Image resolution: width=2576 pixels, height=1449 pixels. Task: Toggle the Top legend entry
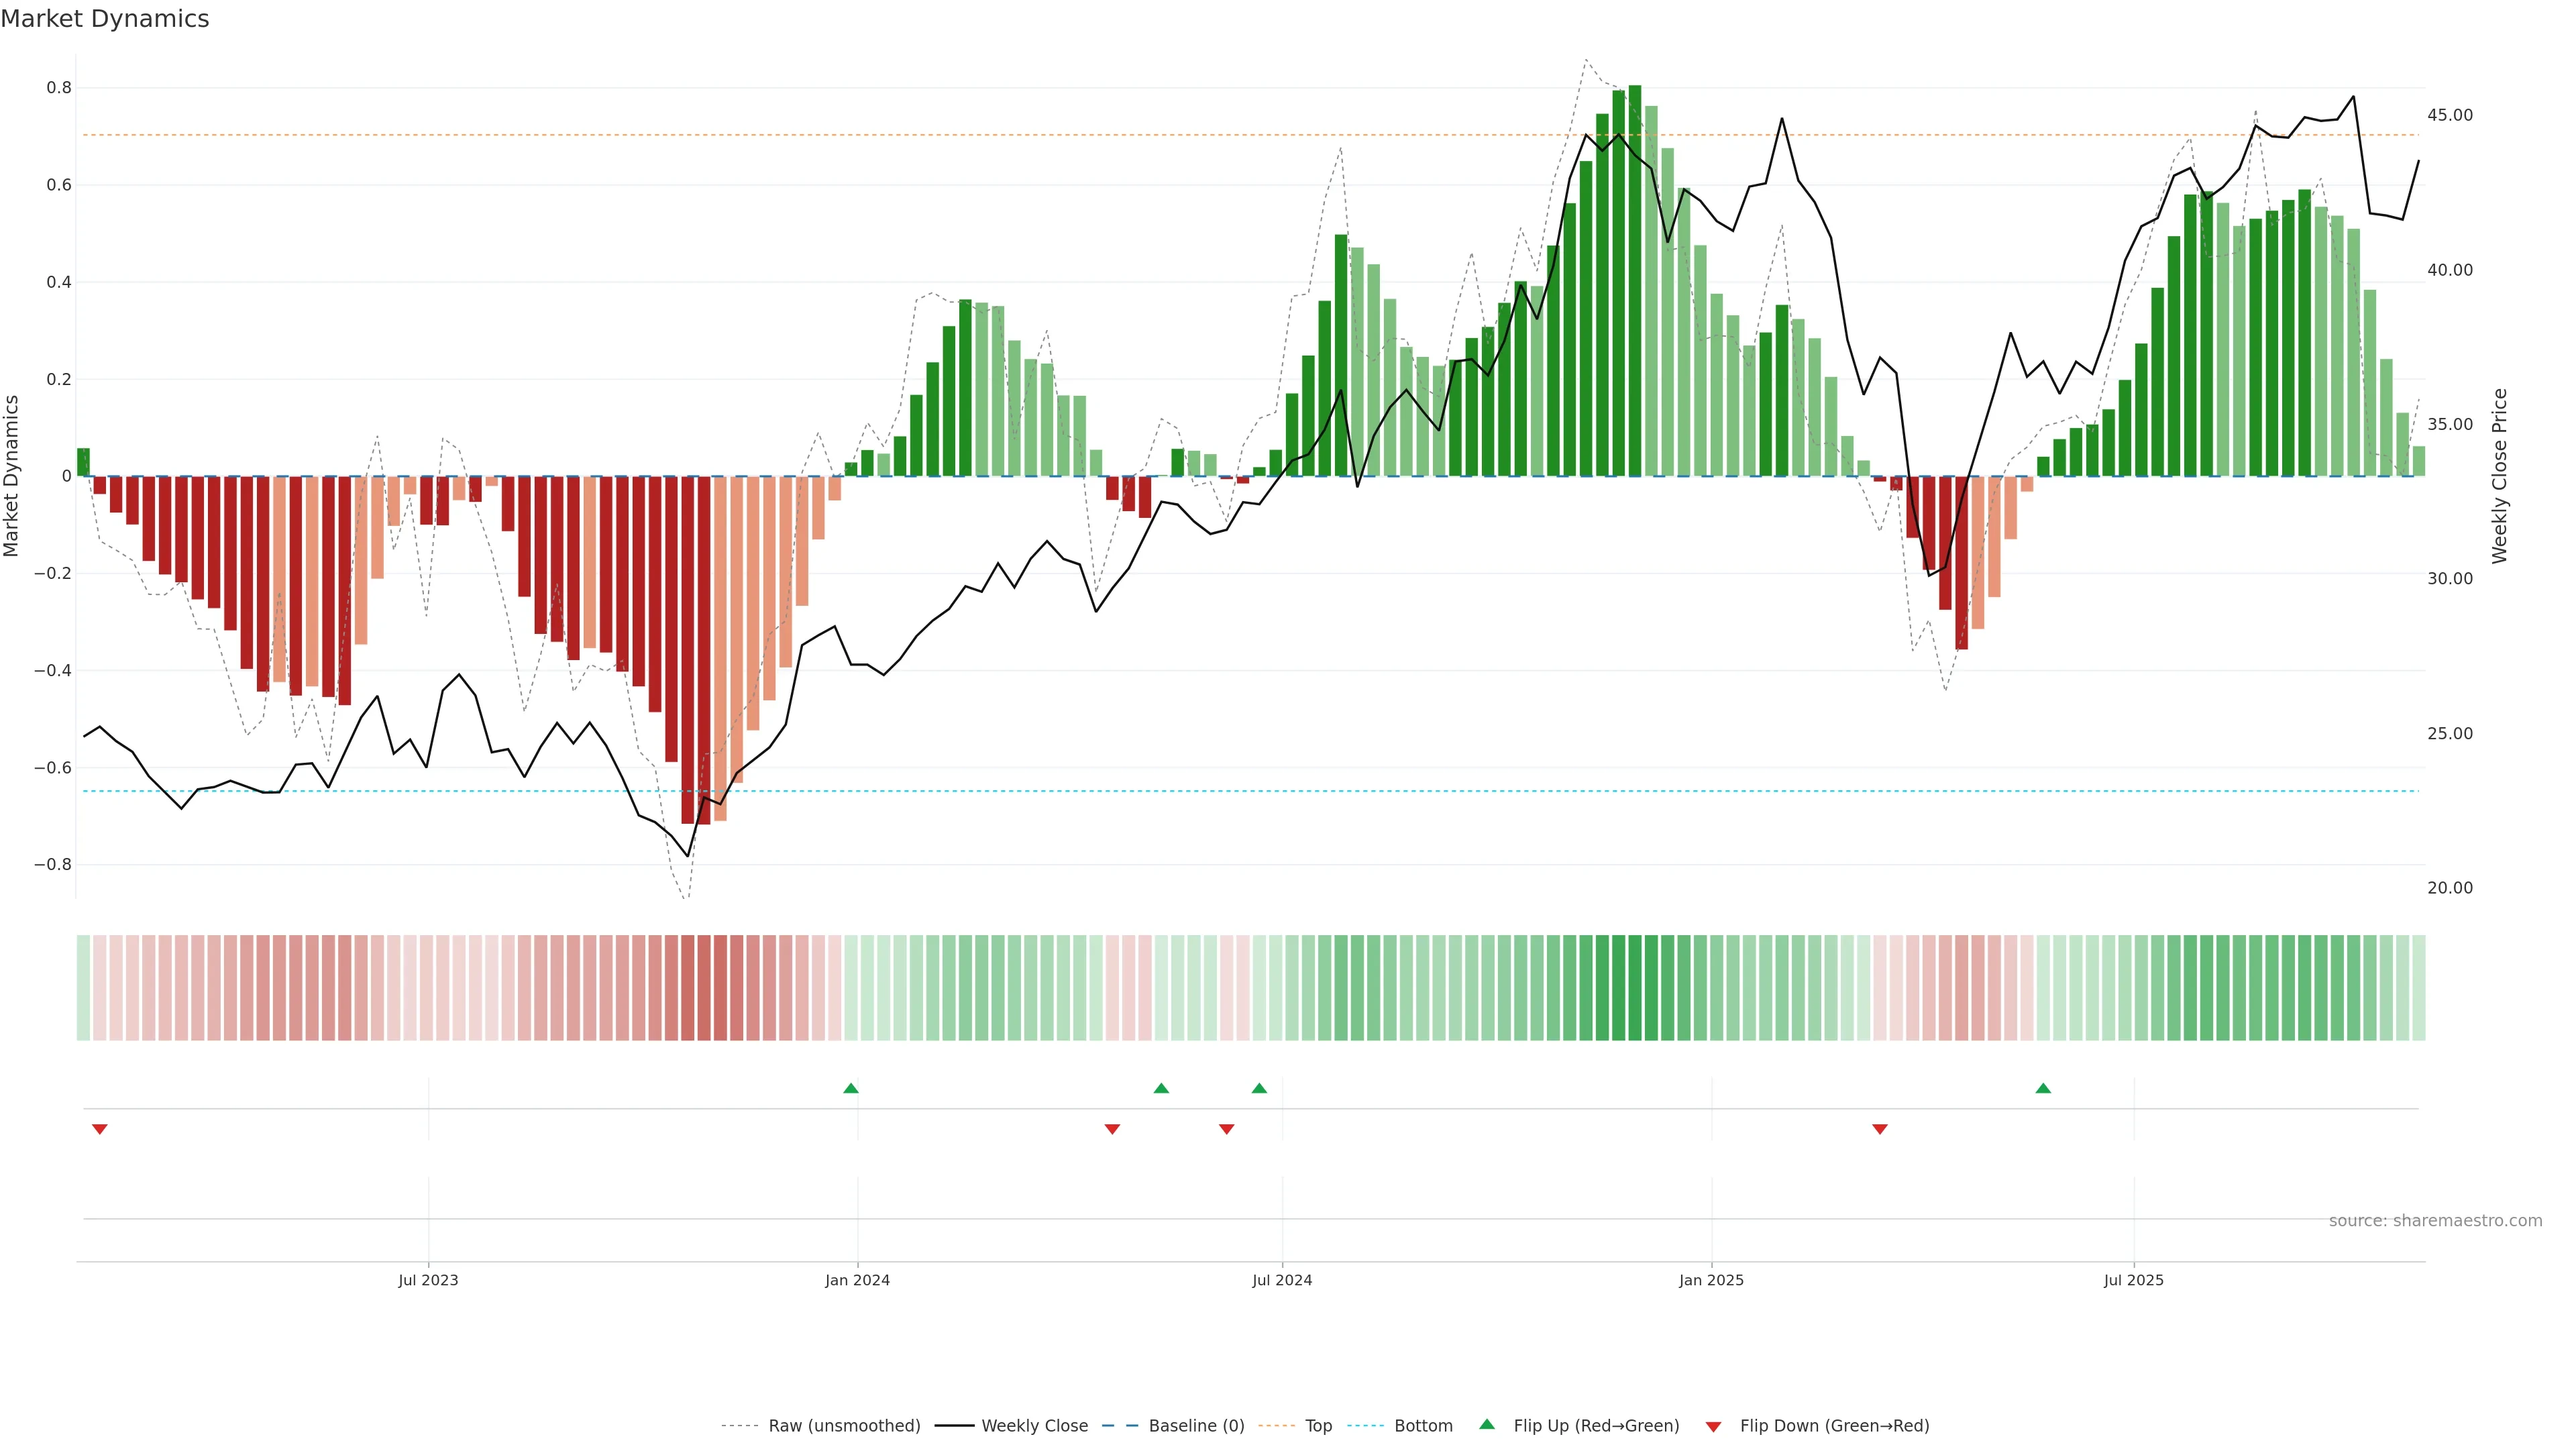click(x=1318, y=1426)
